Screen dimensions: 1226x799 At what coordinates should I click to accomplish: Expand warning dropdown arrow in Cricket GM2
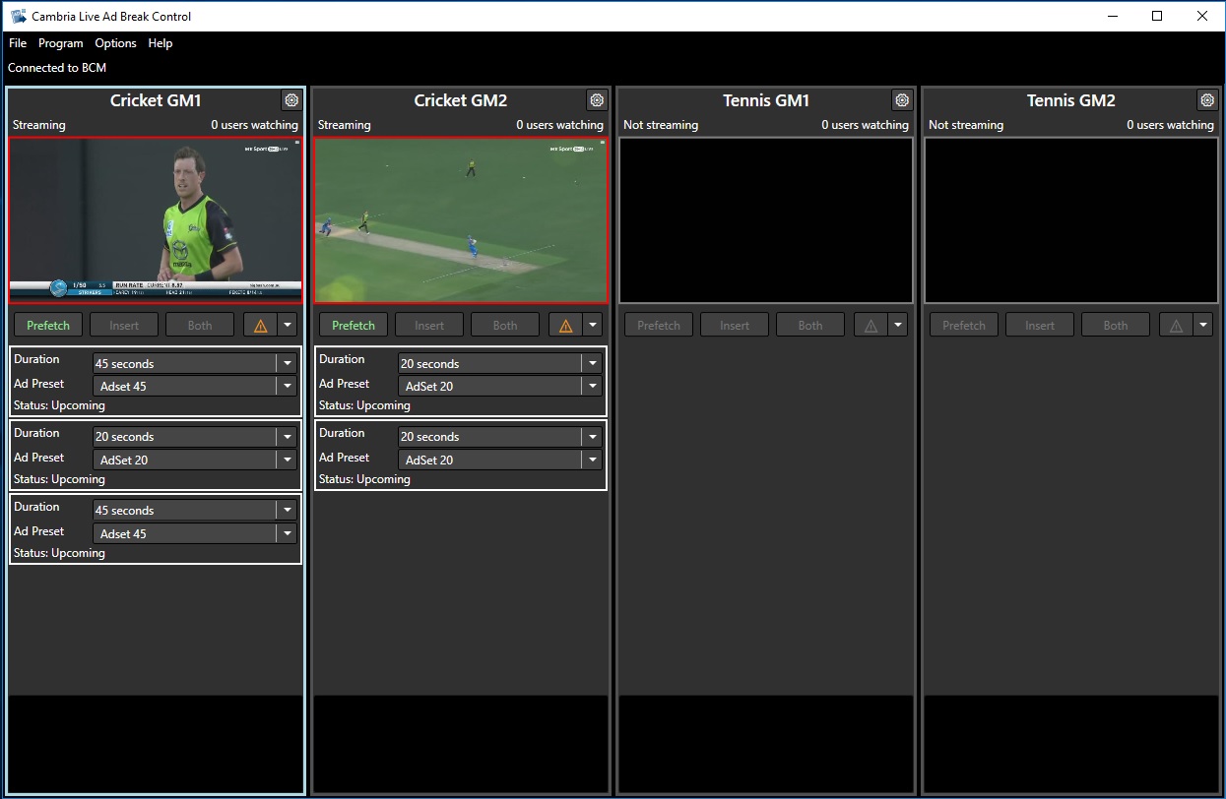593,326
